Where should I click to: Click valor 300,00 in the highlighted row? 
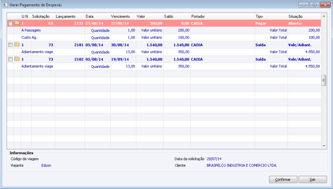tap(156, 23)
